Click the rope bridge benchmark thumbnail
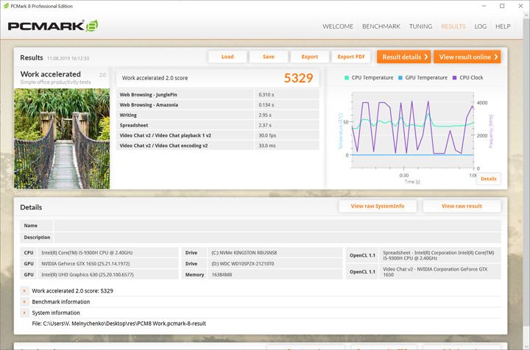 tap(62, 138)
